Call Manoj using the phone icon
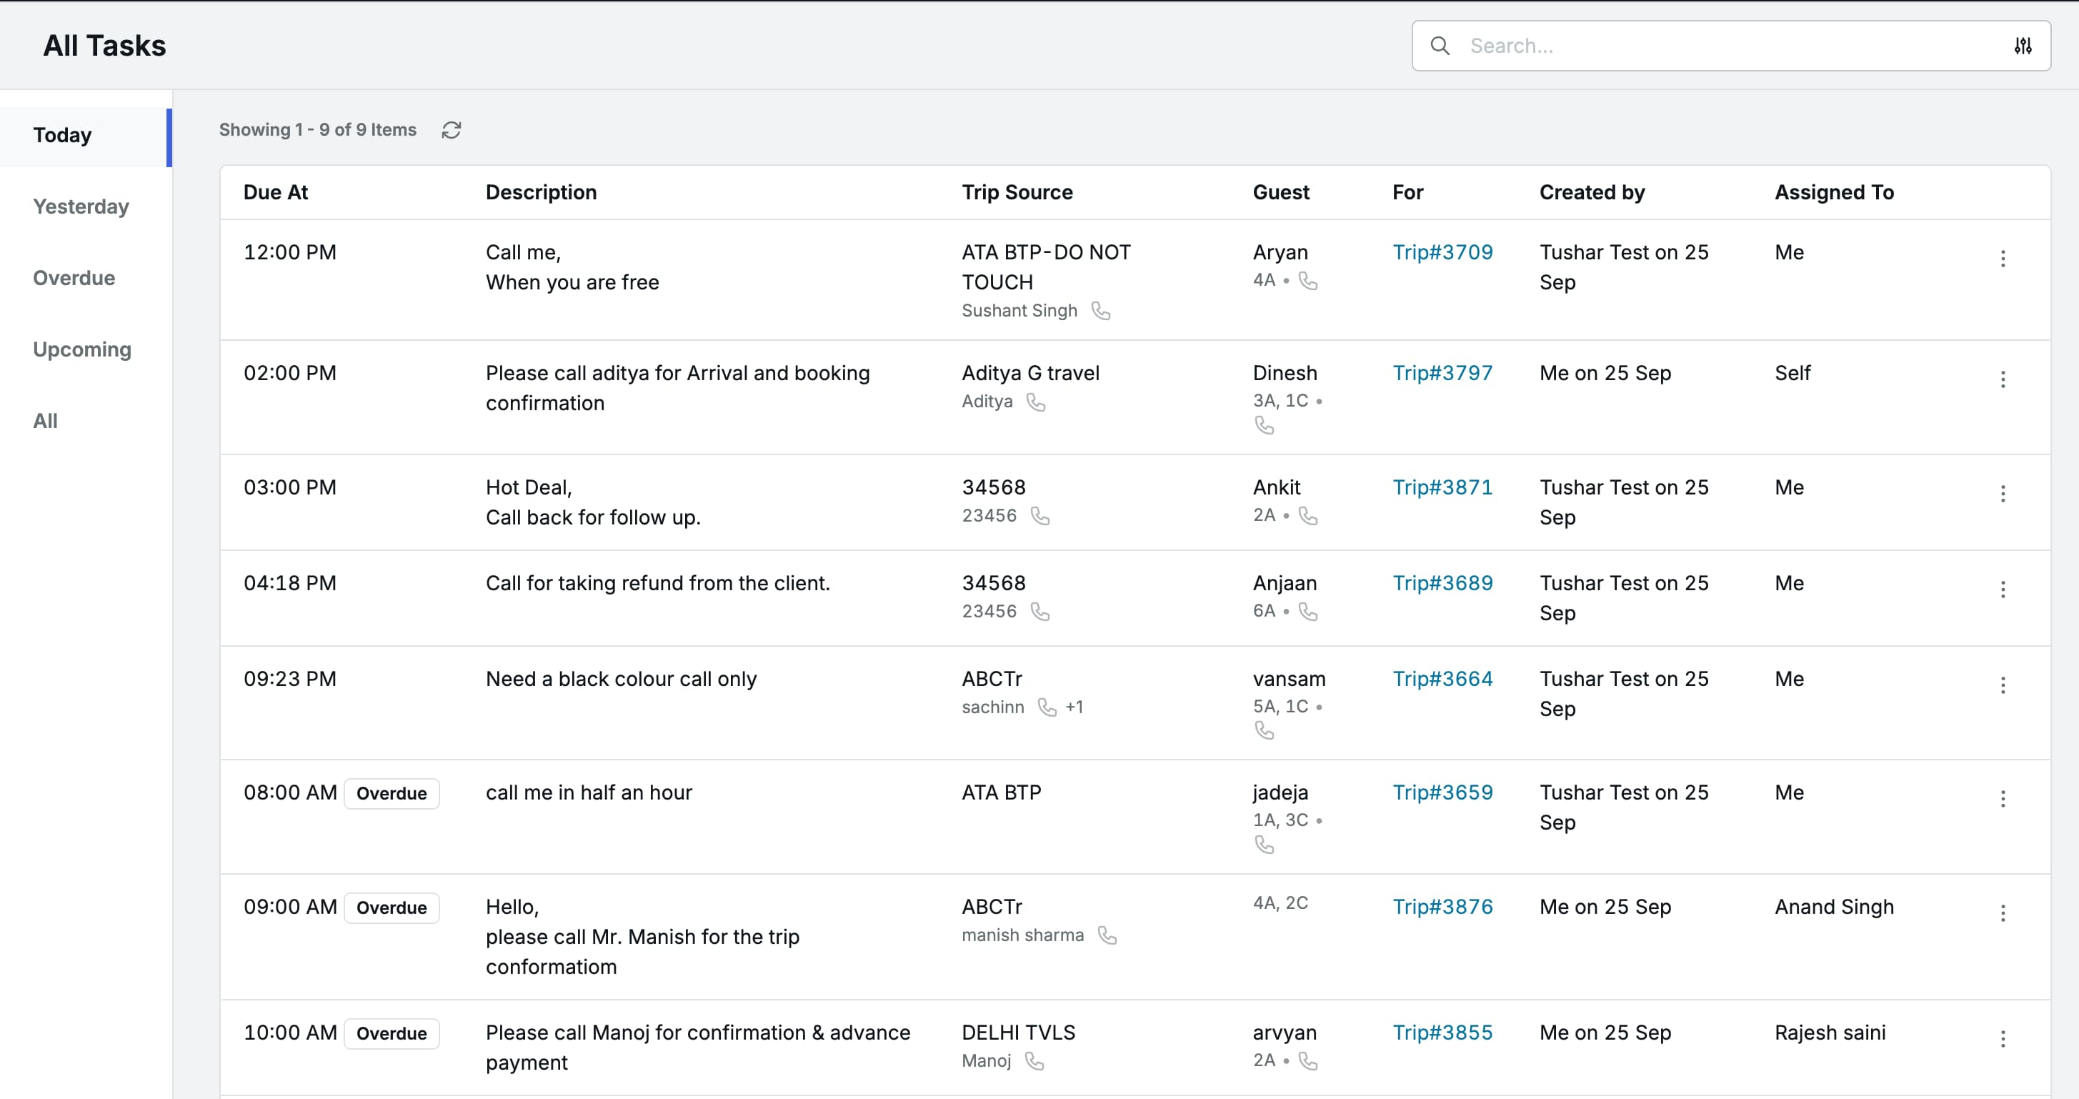Viewport: 2079px width, 1099px height. coord(1034,1062)
